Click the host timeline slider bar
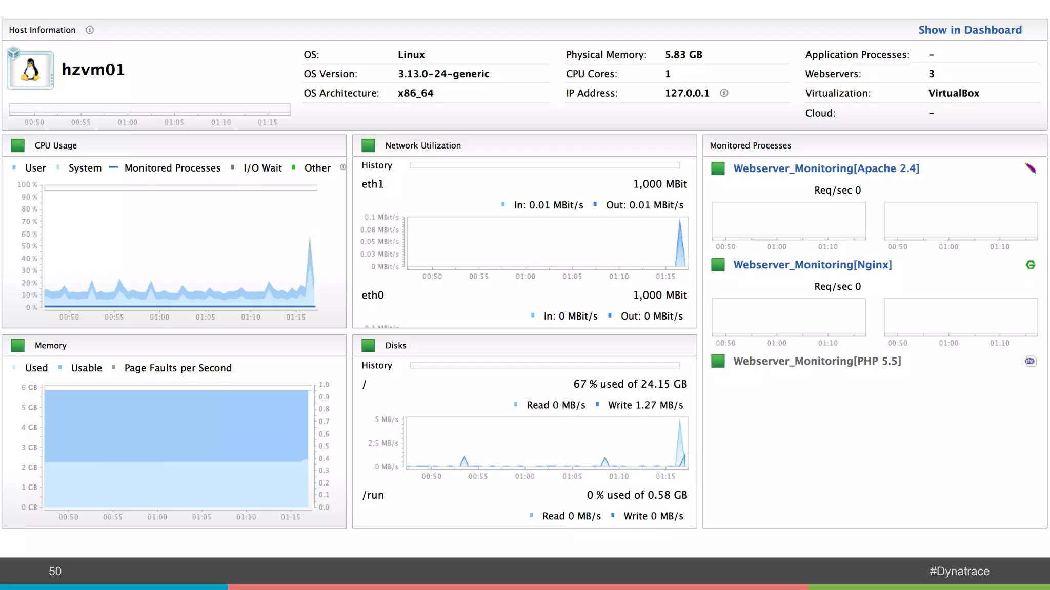This screenshot has width=1050, height=590. (149, 109)
